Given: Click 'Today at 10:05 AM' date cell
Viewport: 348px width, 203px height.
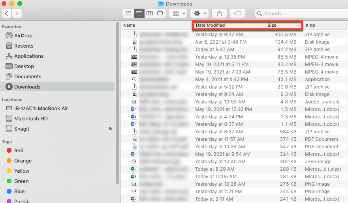Looking at the screenshot, I should (x=216, y=177).
